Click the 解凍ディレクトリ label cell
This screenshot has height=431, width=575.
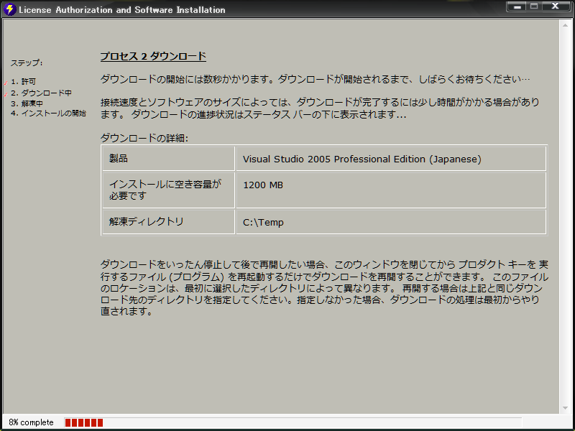pyautogui.click(x=146, y=221)
